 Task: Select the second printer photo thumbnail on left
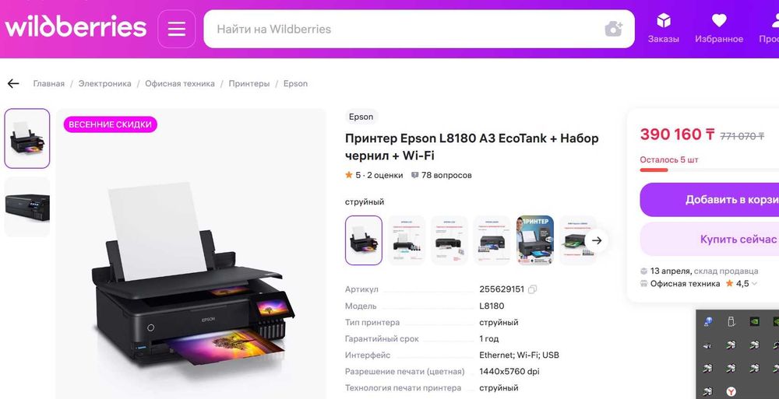click(27, 207)
